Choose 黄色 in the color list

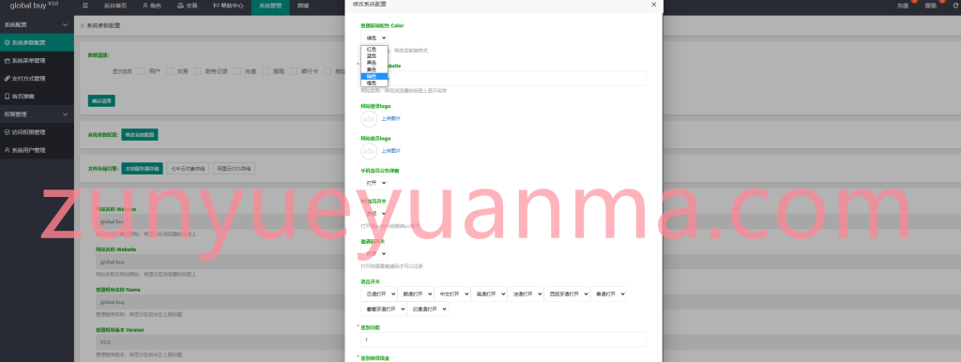[374, 69]
